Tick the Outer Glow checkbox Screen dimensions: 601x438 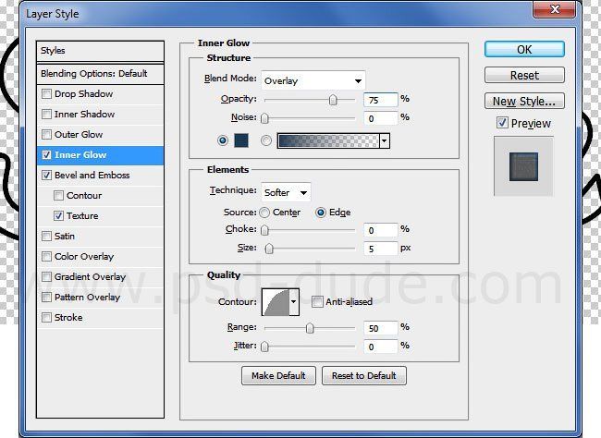click(46, 135)
